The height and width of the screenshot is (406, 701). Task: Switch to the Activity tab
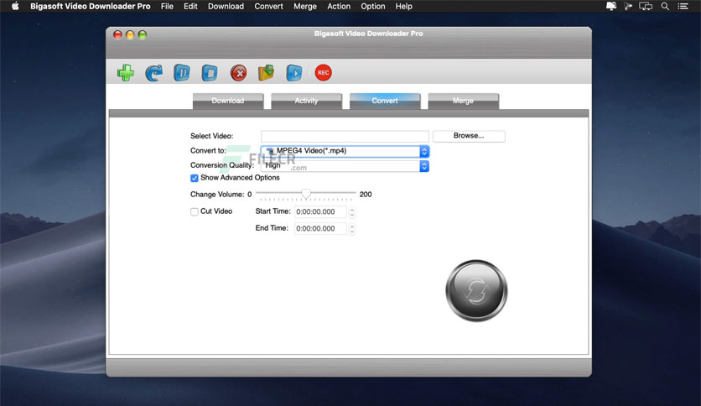click(x=306, y=101)
